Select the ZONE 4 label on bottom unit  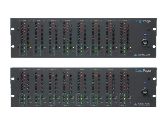click(67, 70)
